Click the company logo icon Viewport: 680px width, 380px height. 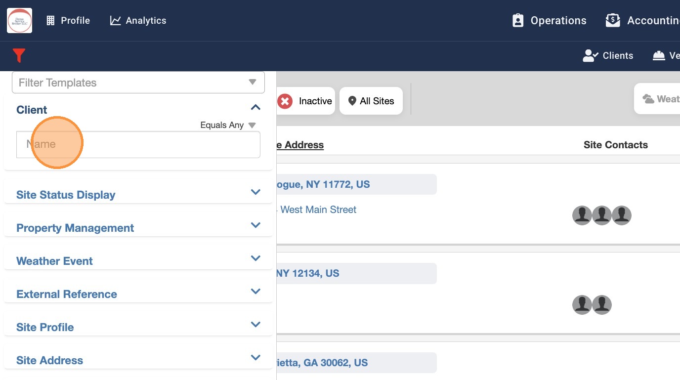click(19, 20)
